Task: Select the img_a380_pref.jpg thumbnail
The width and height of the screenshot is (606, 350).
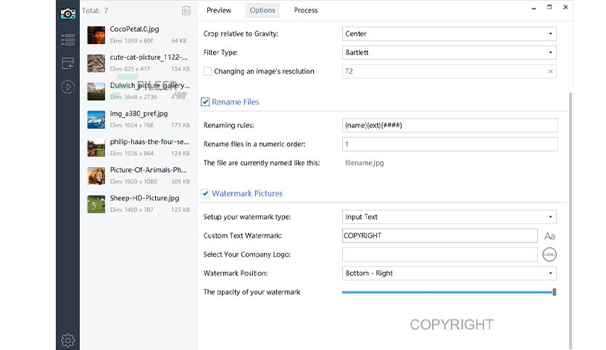Action: tap(96, 119)
